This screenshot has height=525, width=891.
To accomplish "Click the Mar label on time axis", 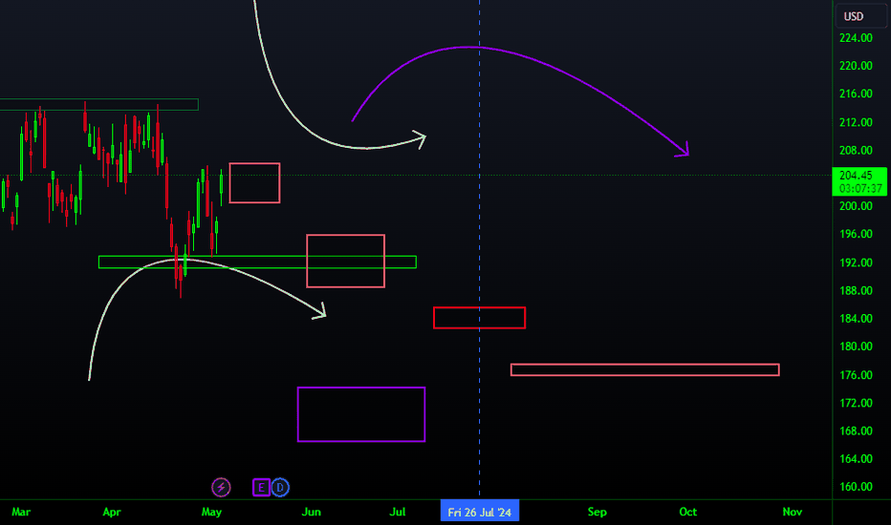I will click(21, 512).
